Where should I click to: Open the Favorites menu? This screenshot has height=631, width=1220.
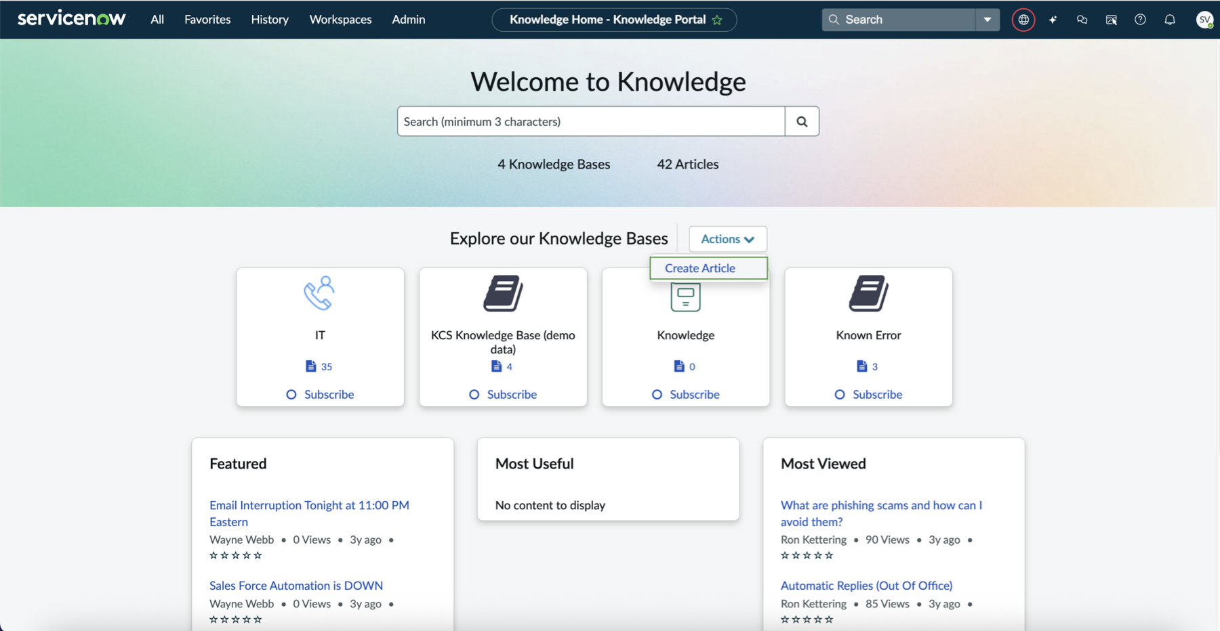click(207, 20)
